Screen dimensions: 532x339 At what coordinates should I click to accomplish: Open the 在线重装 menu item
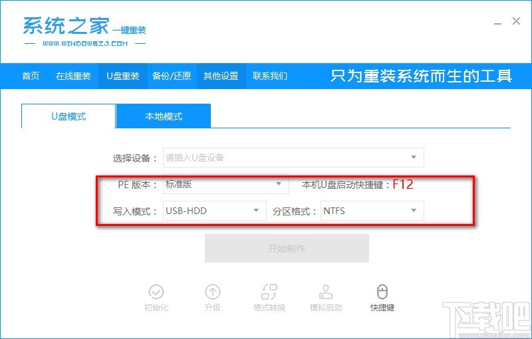[73, 76]
